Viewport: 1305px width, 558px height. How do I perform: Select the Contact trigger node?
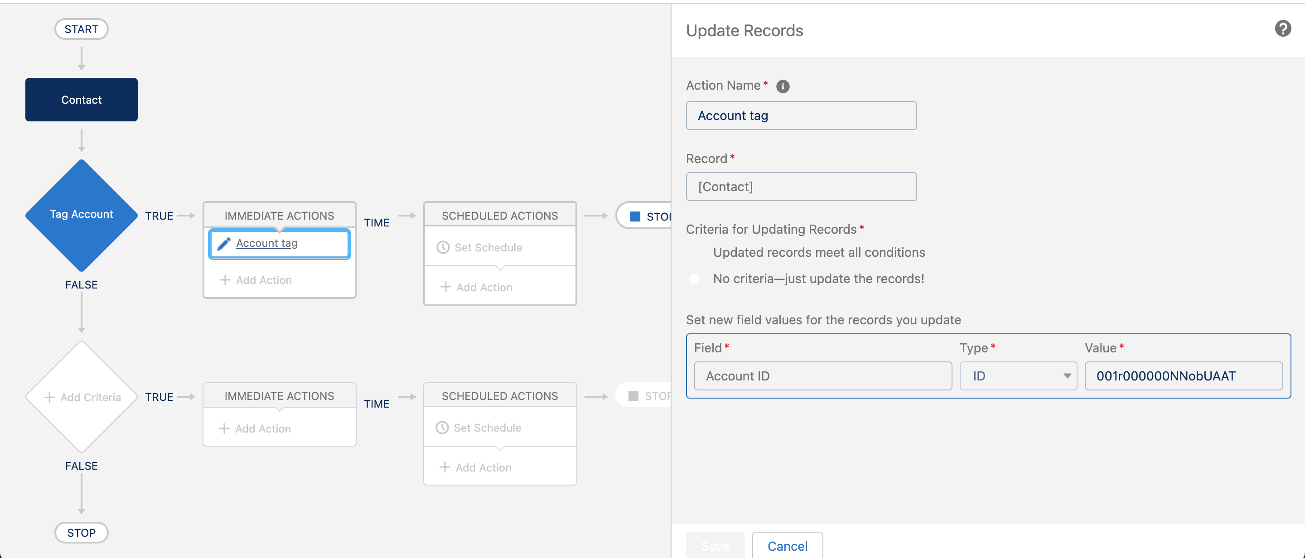(x=81, y=100)
